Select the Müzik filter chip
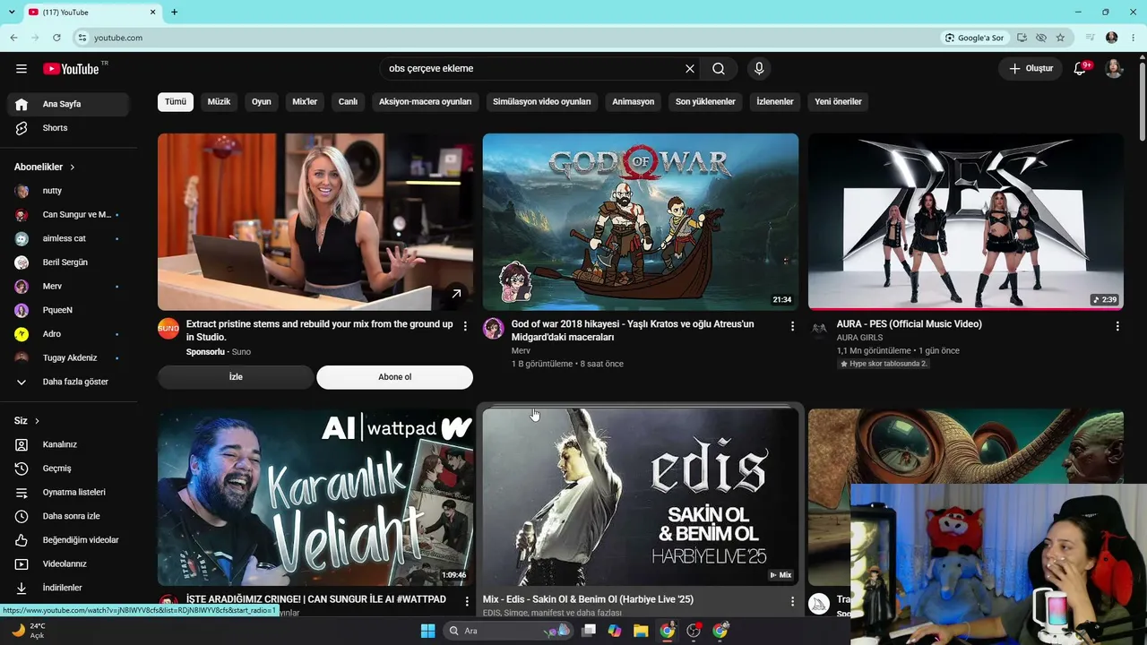The height and width of the screenshot is (645, 1147). [219, 102]
